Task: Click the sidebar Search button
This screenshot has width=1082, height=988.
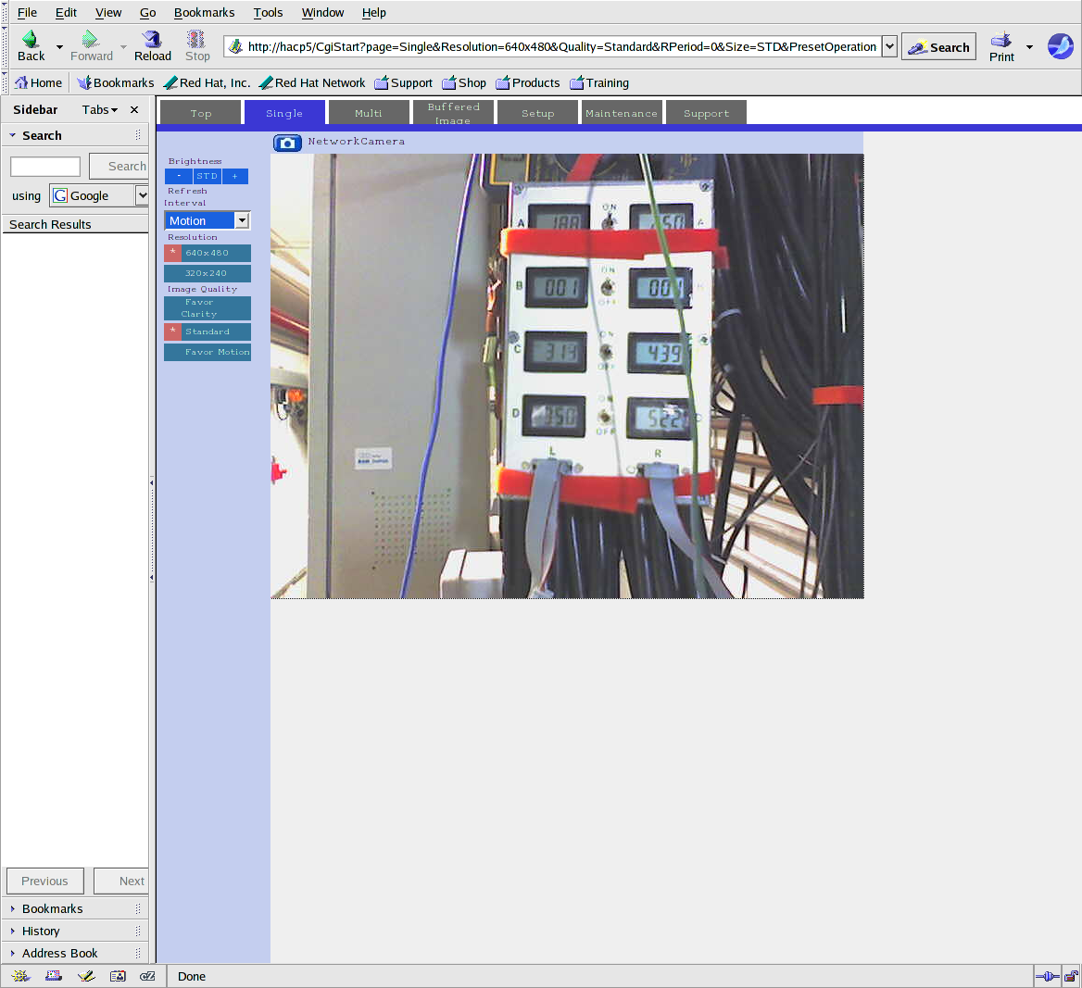Action: pyautogui.click(x=120, y=167)
